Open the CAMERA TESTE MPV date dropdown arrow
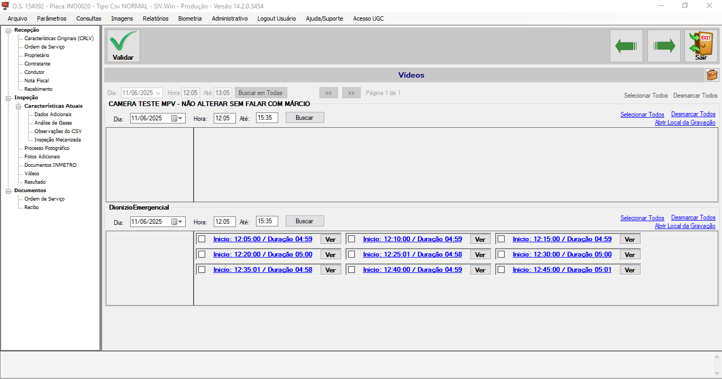The image size is (722, 379). coord(181,118)
